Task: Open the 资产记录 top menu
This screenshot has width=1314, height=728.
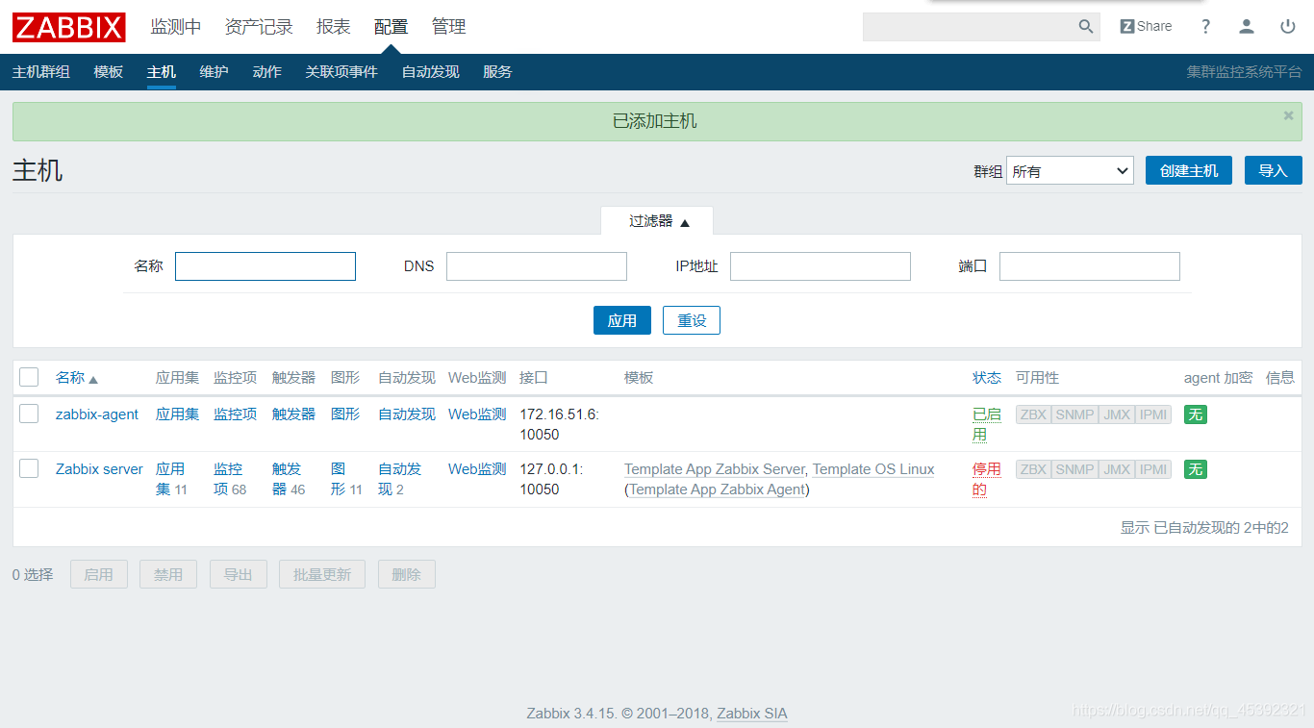Action: pyautogui.click(x=259, y=27)
